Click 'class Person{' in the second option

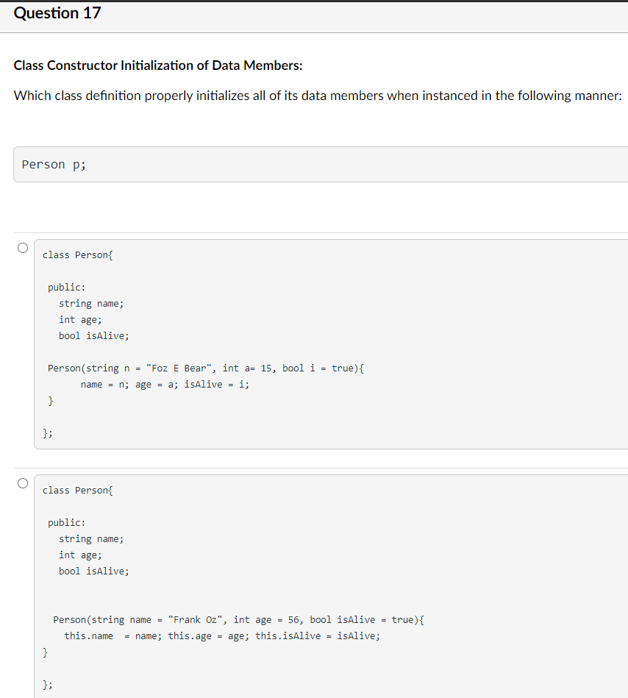click(x=77, y=490)
